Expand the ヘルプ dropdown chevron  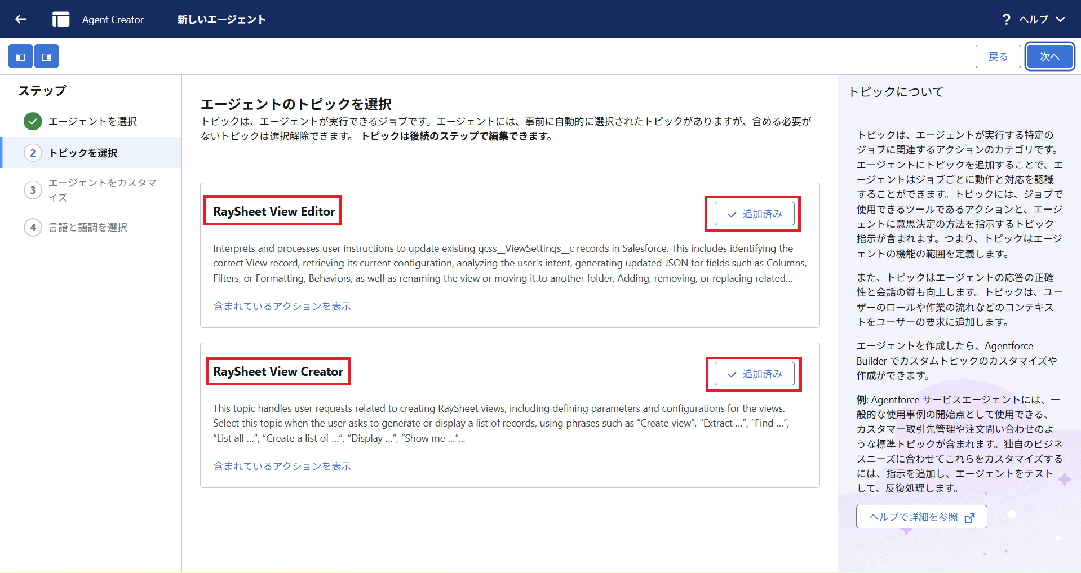pos(1061,19)
